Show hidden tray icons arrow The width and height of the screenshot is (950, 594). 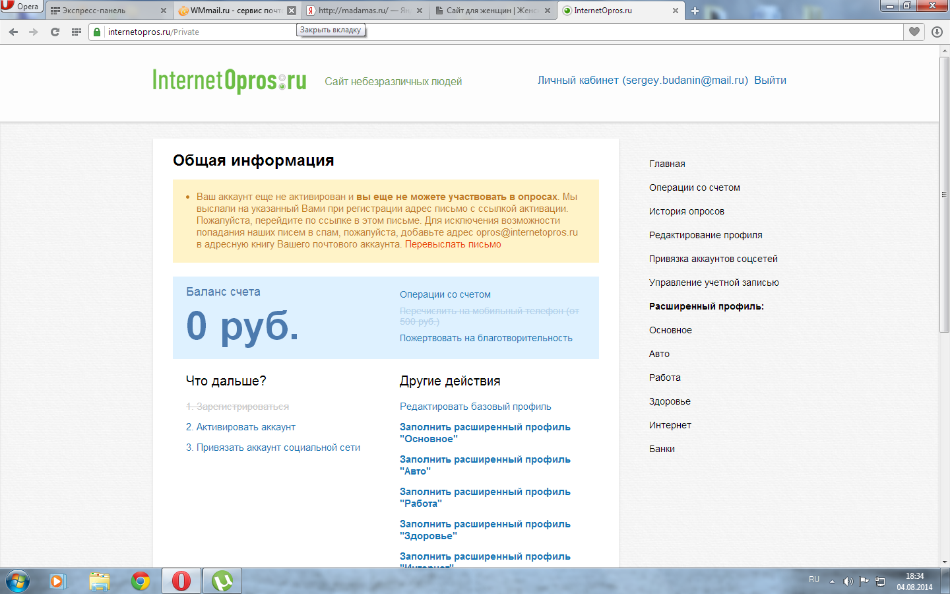point(832,581)
